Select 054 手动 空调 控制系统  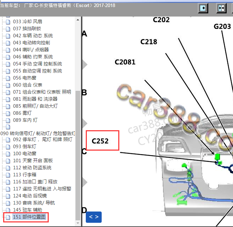(37, 64)
